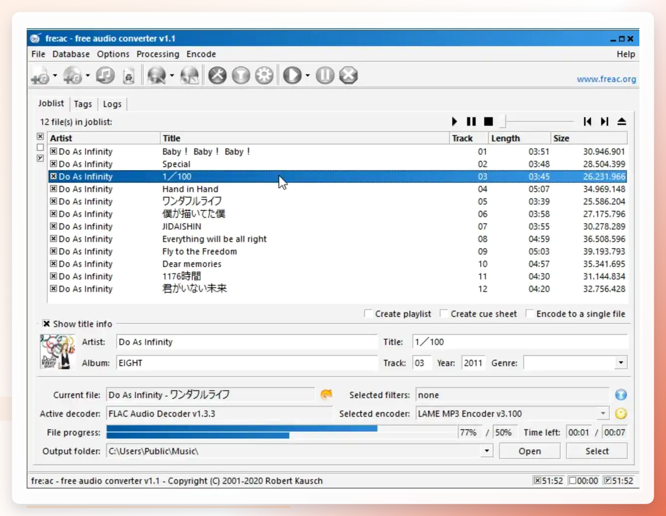Clear the joblist with the trash icon
The width and height of the screenshot is (666, 516).
tap(129, 76)
